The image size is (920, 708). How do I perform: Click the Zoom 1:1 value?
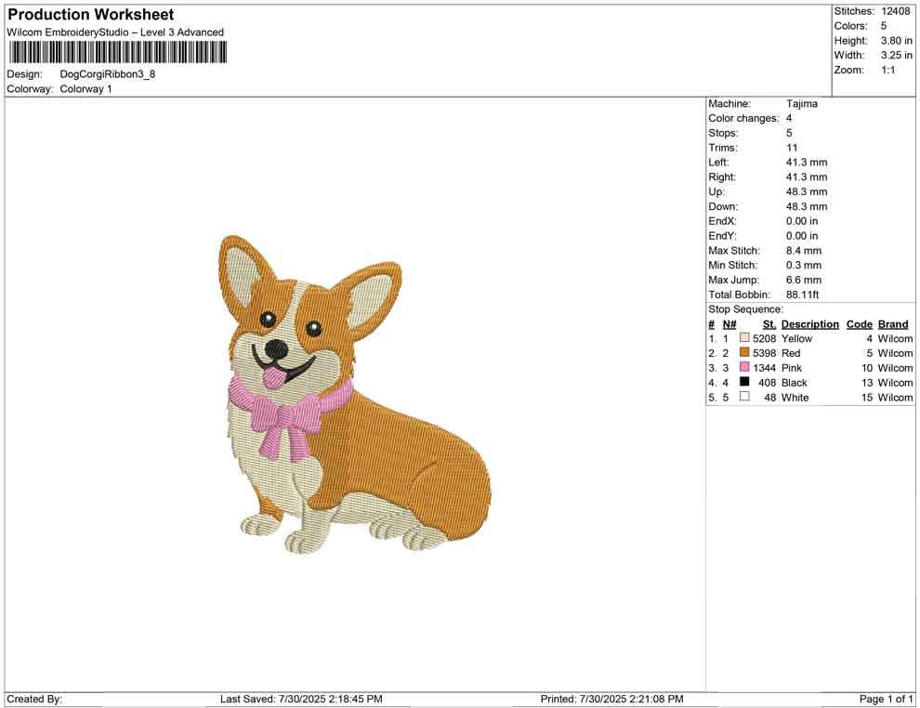coord(888,69)
